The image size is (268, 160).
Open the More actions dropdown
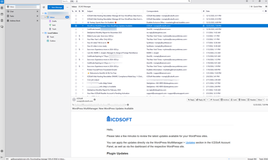tap(261, 100)
